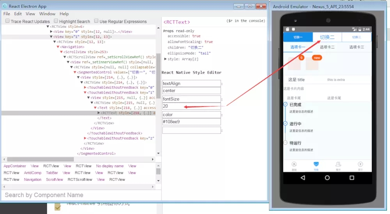
Task: Click the tree horizontal scroll right arrow
Action: pyautogui.click(x=153, y=159)
